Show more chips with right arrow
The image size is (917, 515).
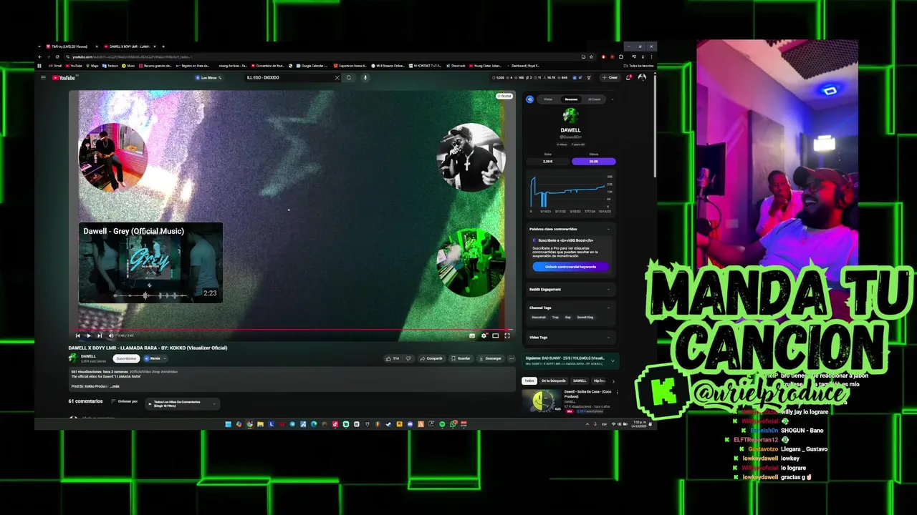(x=613, y=381)
